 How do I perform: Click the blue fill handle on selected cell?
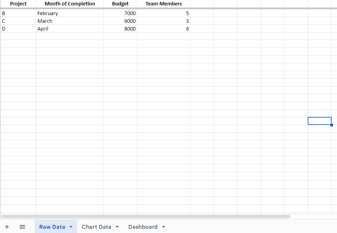(x=332, y=125)
